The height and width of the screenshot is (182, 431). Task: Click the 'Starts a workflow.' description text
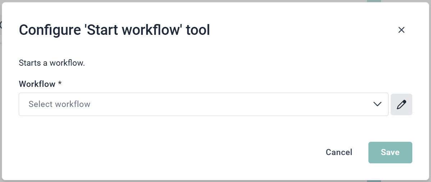click(52, 63)
